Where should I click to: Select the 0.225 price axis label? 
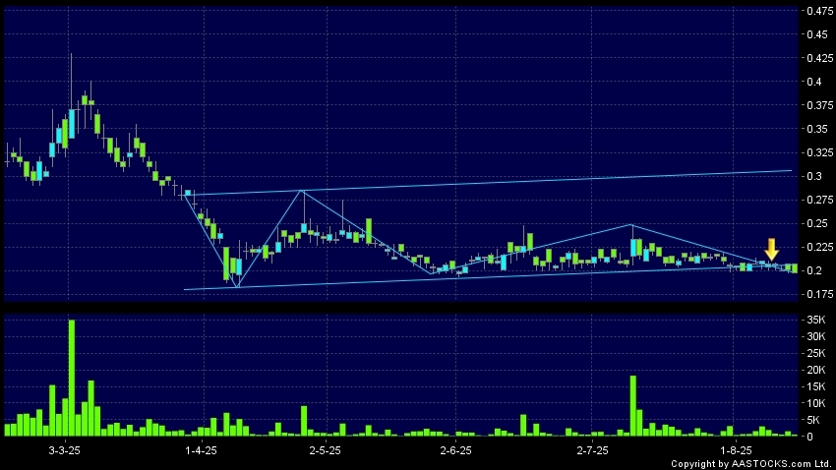[820, 247]
